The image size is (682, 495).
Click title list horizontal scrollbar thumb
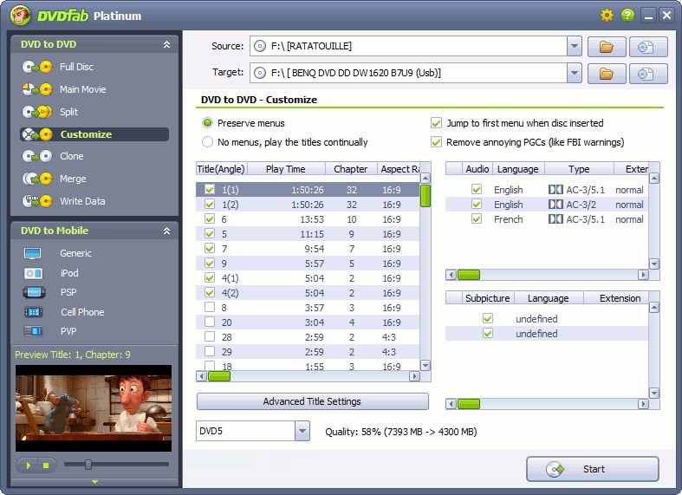tap(219, 377)
